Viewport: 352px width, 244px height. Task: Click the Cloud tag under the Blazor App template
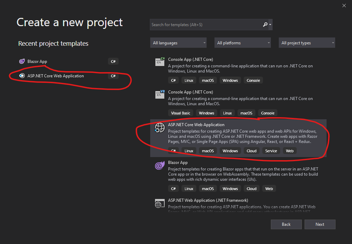(x=251, y=189)
